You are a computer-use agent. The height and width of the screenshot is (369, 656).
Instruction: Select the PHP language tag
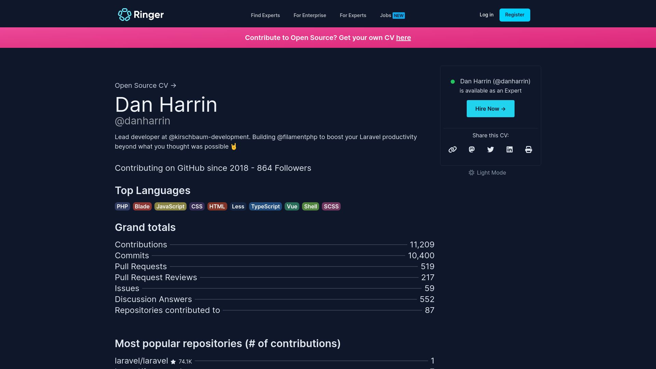[122, 206]
